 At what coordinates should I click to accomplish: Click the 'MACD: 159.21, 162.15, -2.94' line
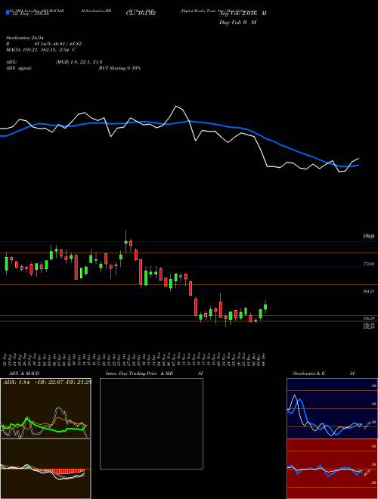[39, 50]
